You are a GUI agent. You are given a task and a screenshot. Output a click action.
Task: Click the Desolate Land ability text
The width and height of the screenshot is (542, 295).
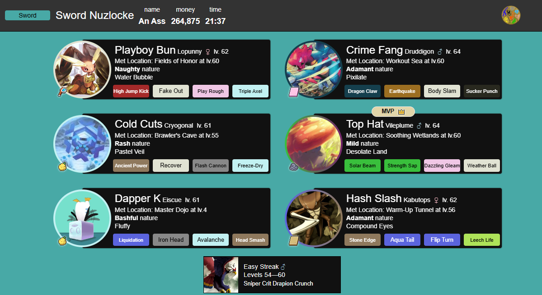point(367,152)
